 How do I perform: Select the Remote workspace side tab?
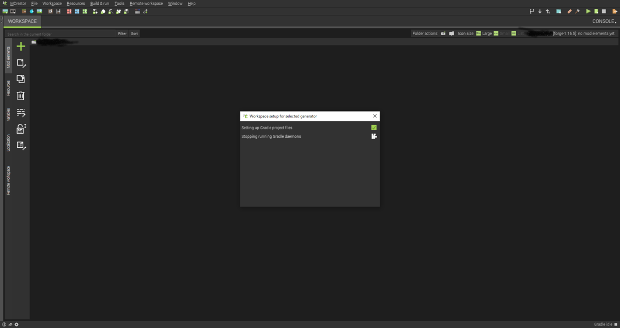pos(8,180)
